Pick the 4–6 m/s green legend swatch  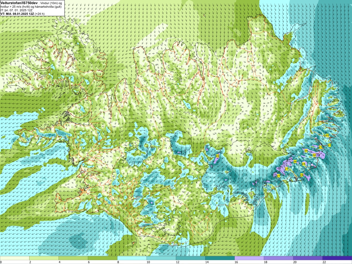click(73, 258)
